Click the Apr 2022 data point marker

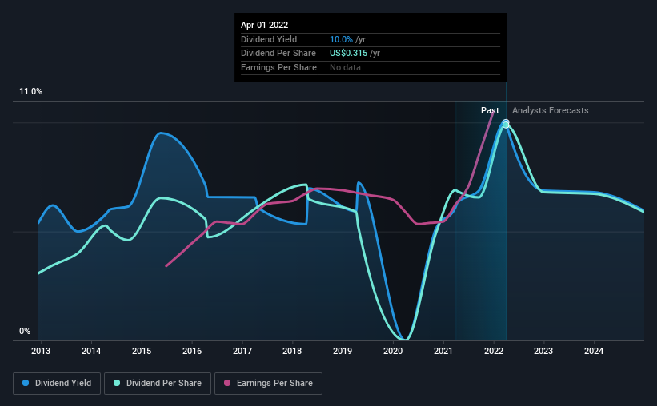point(506,124)
